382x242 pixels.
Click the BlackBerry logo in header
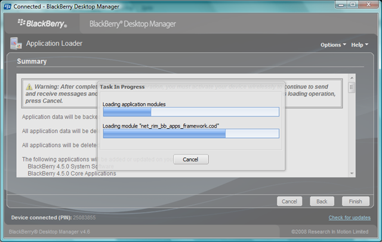coord(42,23)
